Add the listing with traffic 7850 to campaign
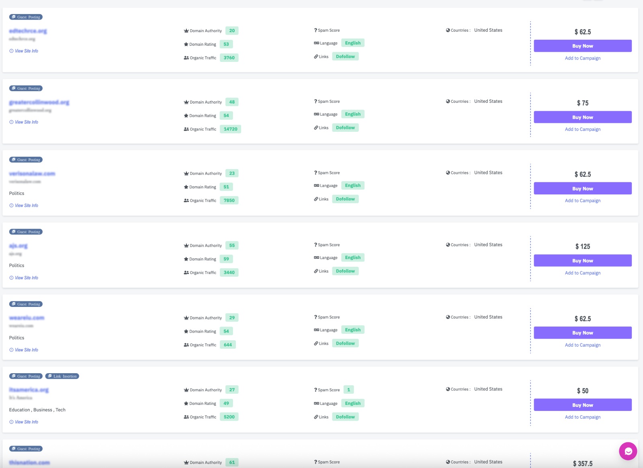 point(583,200)
